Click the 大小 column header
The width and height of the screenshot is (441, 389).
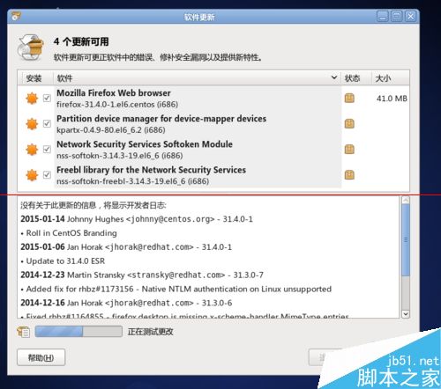[x=391, y=78]
